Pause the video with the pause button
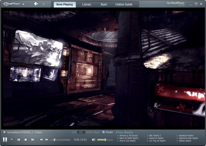206x146 pixels. tap(5, 140)
